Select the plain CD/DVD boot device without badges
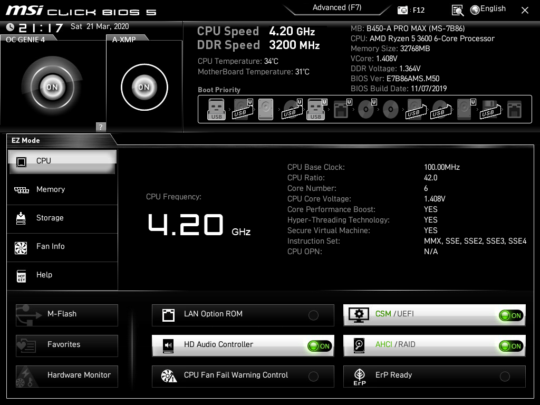This screenshot has height=405, width=540. coord(391,110)
